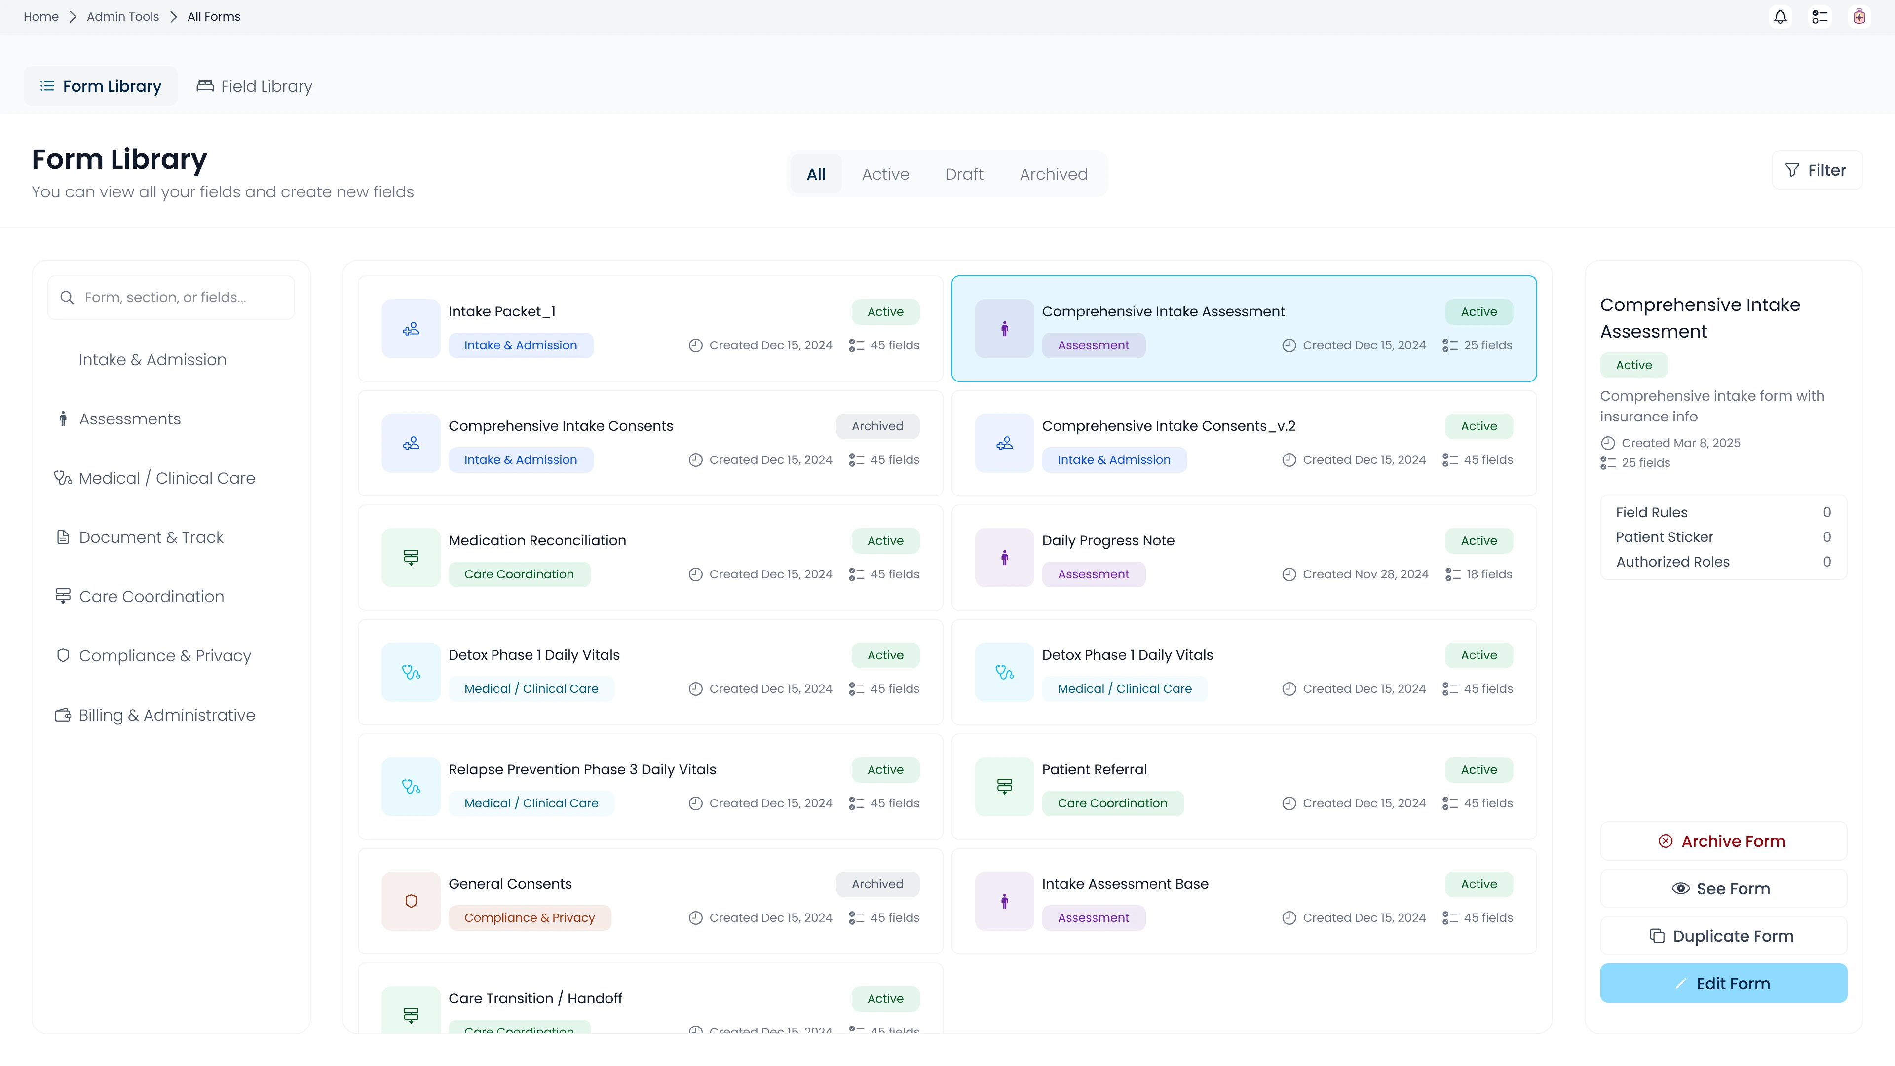
Task: Click the search magnifier icon
Action: click(x=67, y=297)
